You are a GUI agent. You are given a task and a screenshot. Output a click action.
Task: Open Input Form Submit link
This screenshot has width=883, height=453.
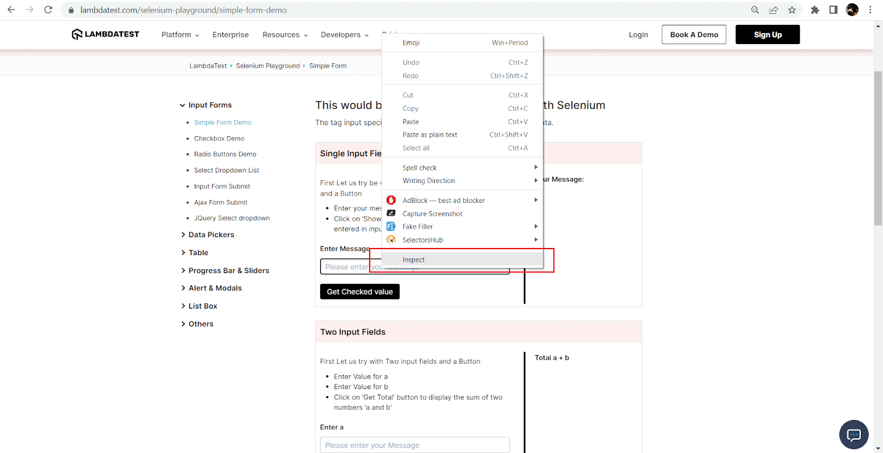pos(222,186)
